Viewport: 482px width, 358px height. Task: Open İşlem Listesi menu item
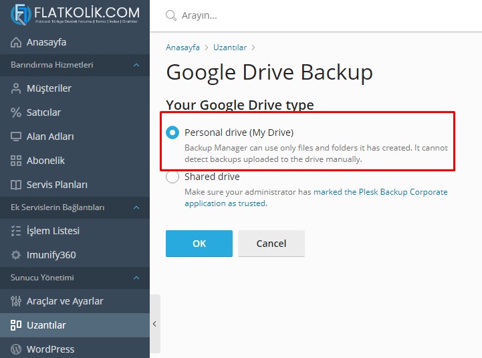75,231
